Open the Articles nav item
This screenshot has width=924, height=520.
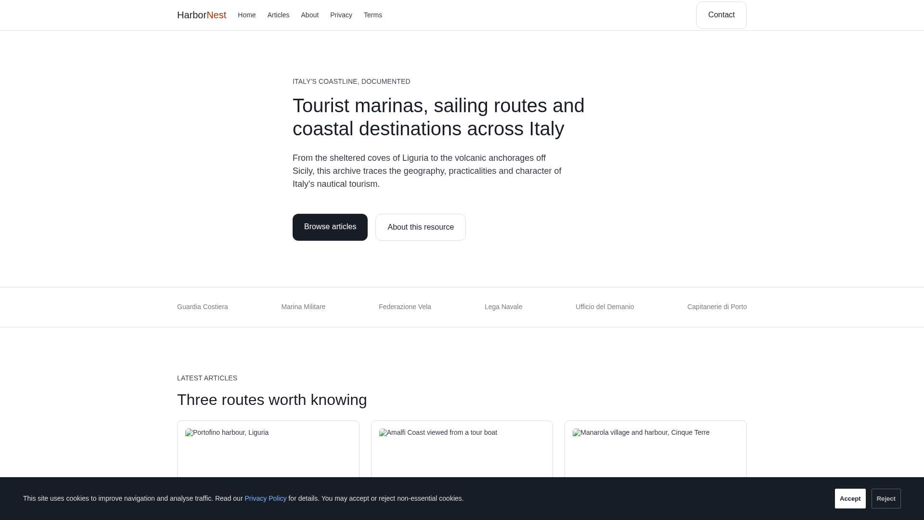click(x=278, y=15)
